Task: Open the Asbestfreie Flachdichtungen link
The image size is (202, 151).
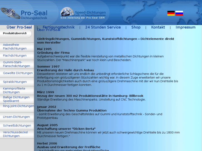Action: (15, 47)
